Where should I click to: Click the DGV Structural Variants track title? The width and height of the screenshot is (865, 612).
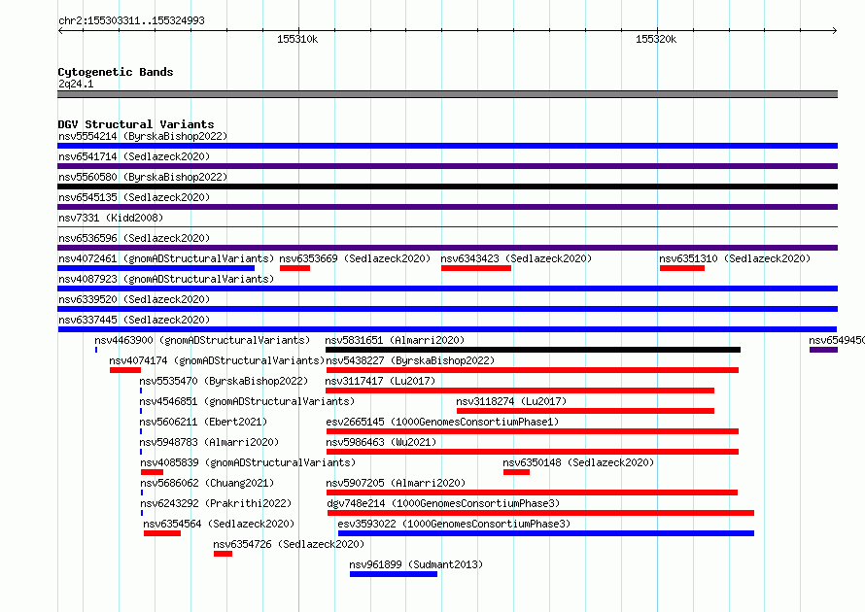tap(136, 124)
